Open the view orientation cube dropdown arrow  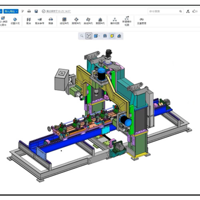click(x=99, y=36)
